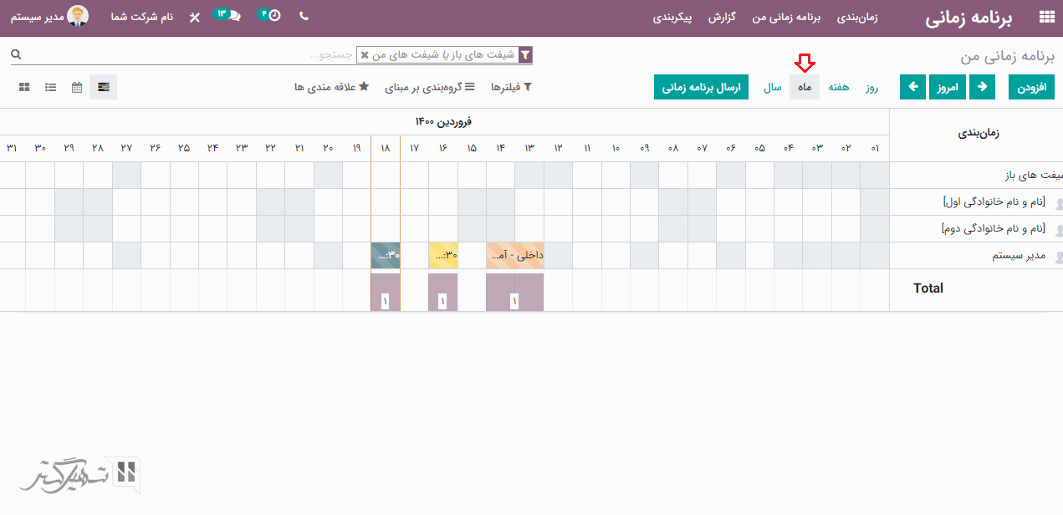The image size is (1063, 515).
Task: Select the Gantt view icon
Action: click(x=103, y=87)
